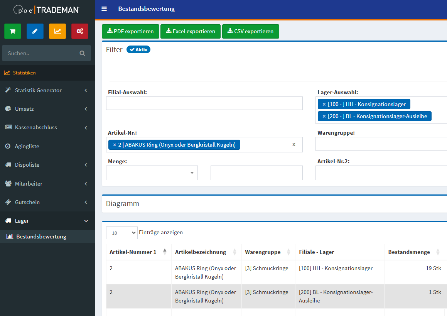This screenshot has width=447, height=316.
Task: Toggle the hamburger sidebar menu
Action: [104, 9]
